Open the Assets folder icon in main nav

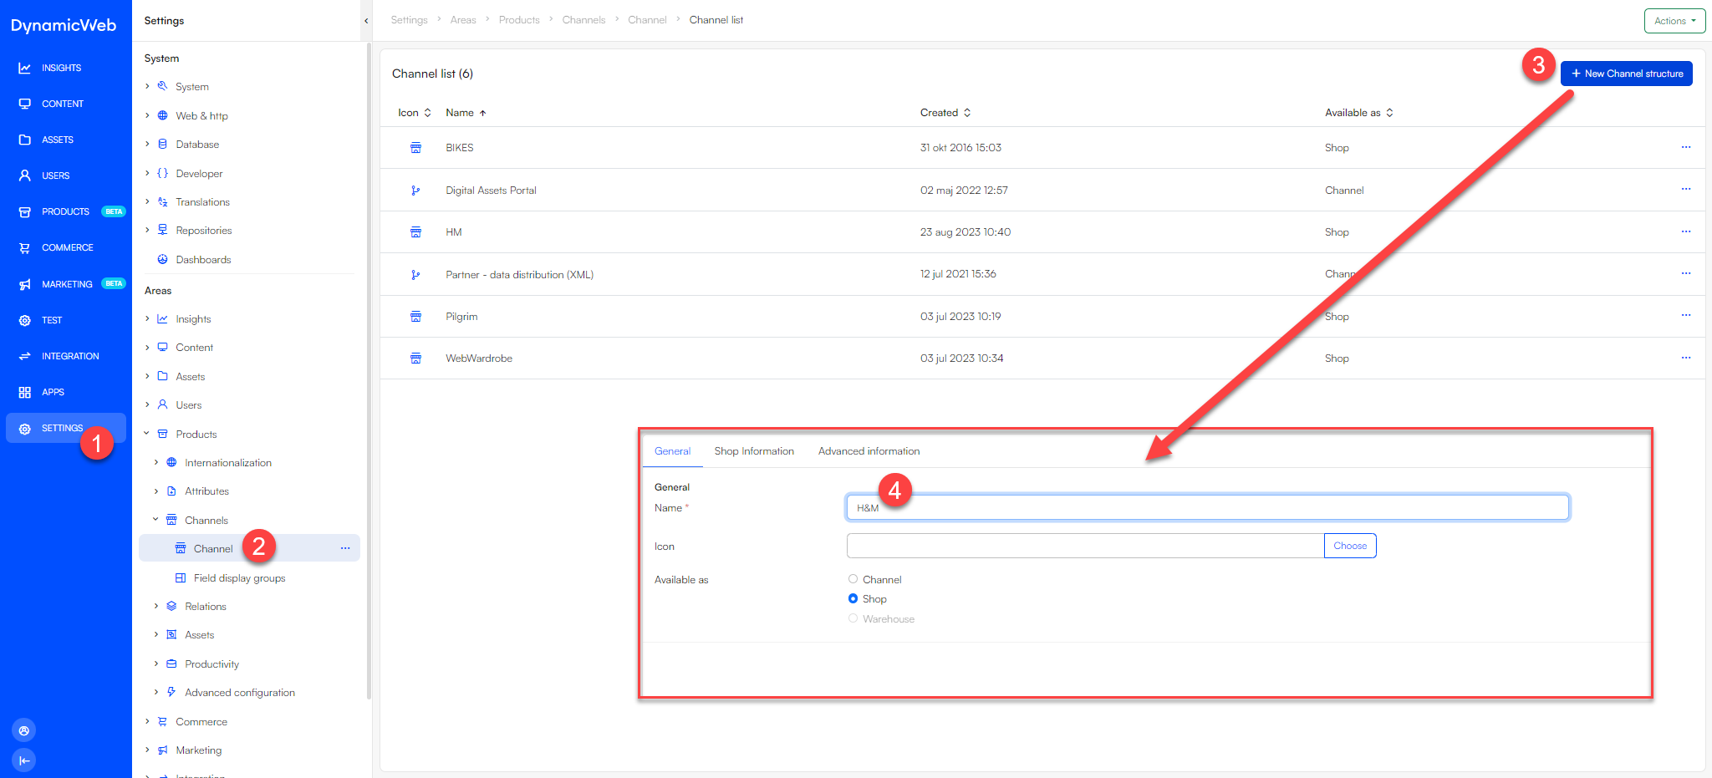tap(25, 140)
